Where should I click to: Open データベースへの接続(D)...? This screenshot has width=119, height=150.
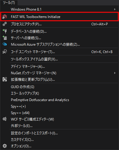59,31
